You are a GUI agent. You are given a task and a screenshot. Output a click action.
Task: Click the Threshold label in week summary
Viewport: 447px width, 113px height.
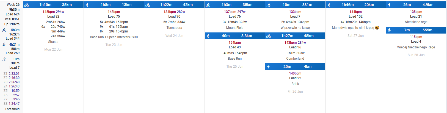[12, 109]
